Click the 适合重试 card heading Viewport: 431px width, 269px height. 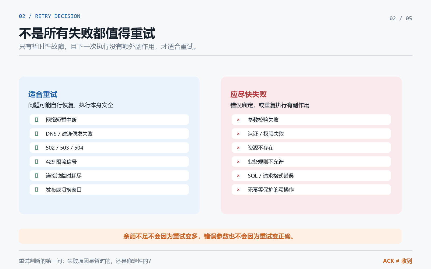pos(43,94)
